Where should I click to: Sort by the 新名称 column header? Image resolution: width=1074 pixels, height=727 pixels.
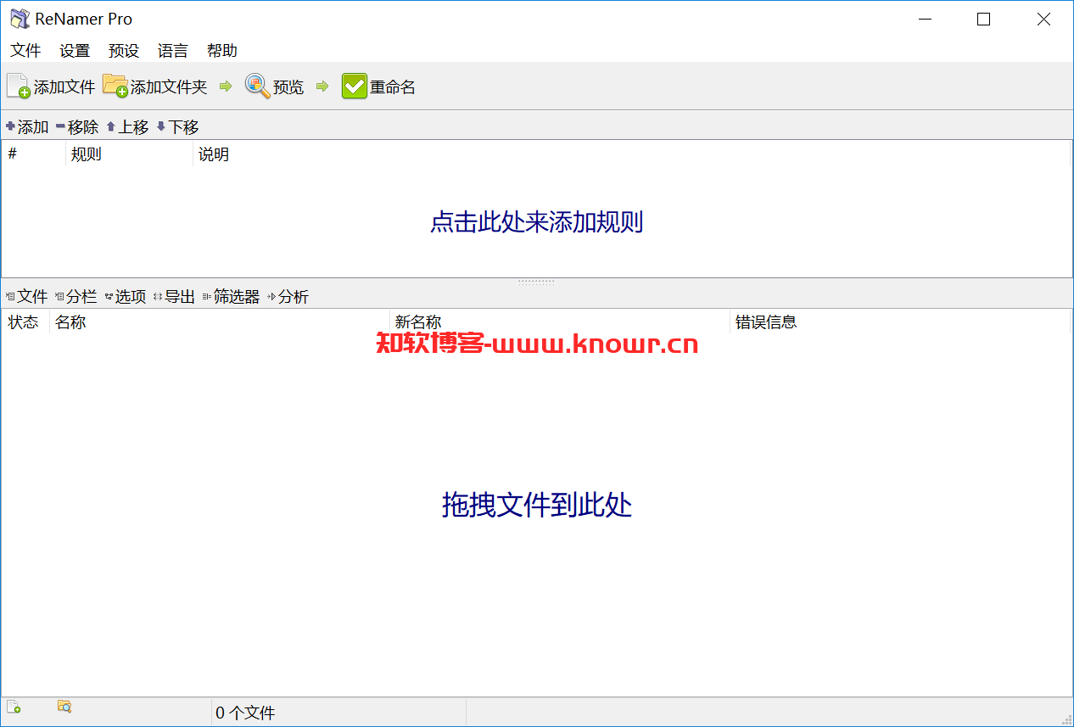click(559, 322)
